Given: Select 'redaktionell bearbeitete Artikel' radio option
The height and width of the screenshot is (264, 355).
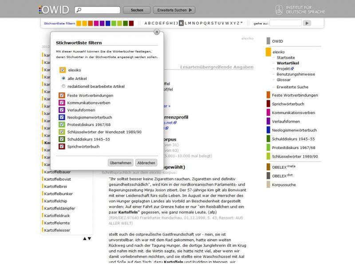Looking at the screenshot, I should coord(63,86).
